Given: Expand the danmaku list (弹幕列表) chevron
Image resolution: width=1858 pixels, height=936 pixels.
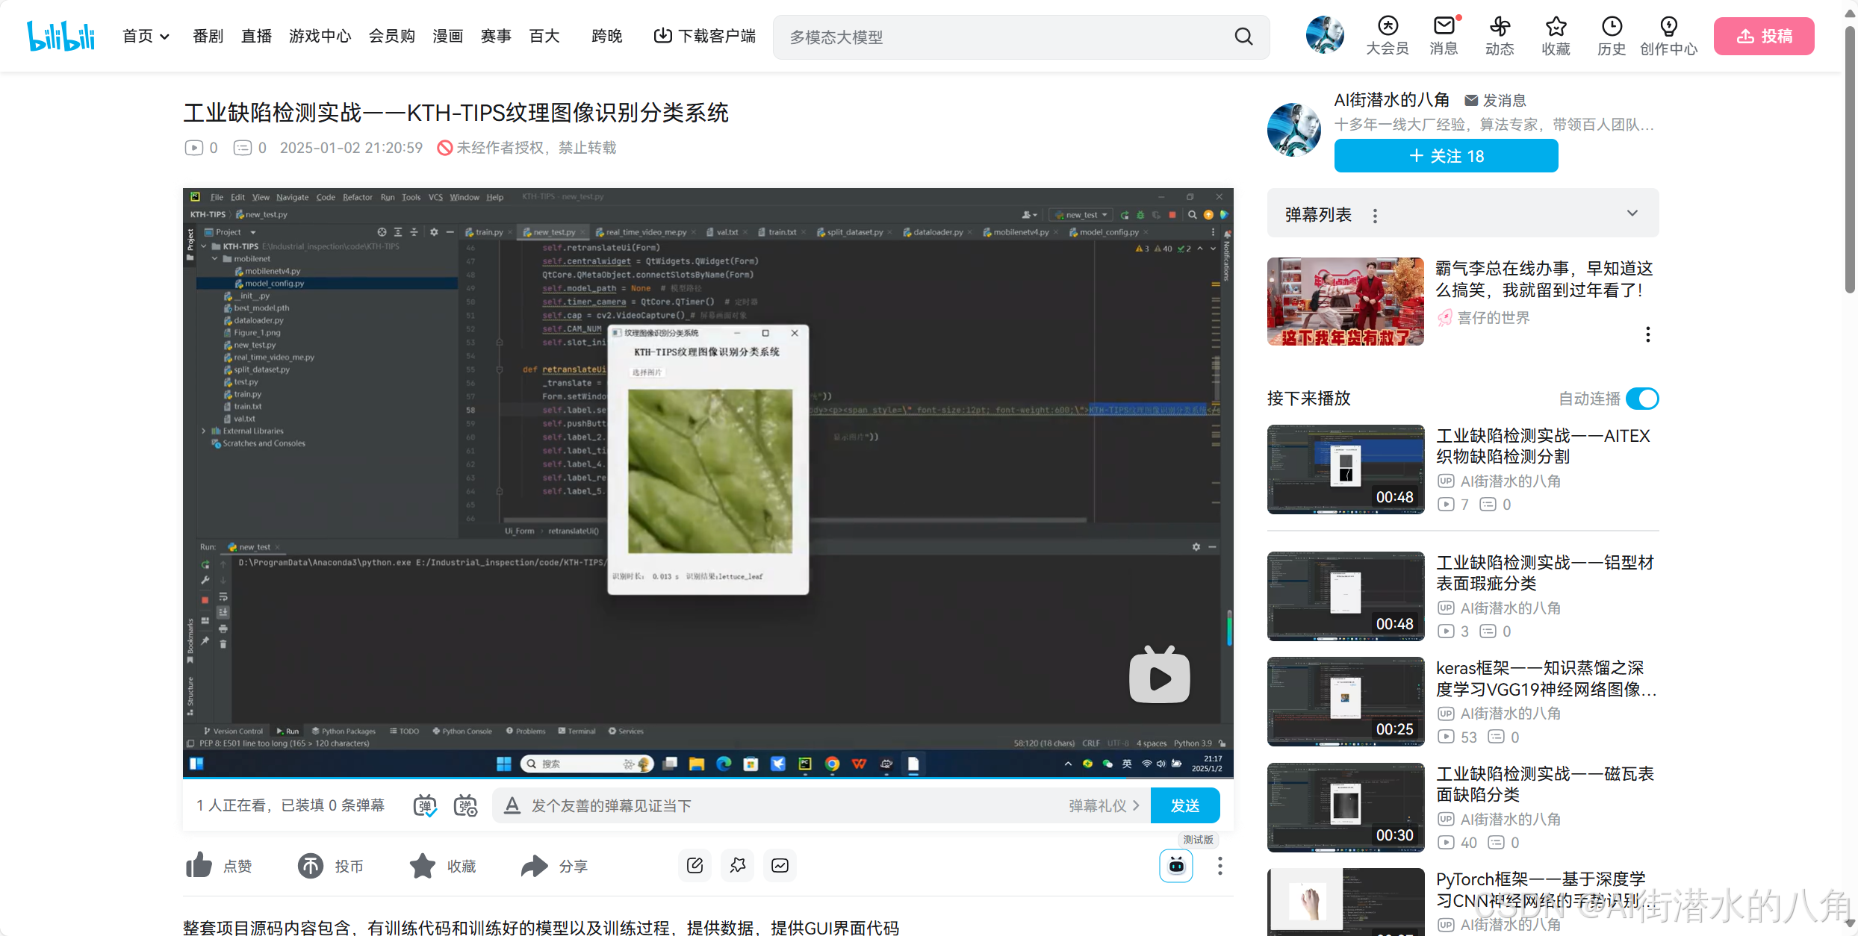Looking at the screenshot, I should coord(1632,213).
